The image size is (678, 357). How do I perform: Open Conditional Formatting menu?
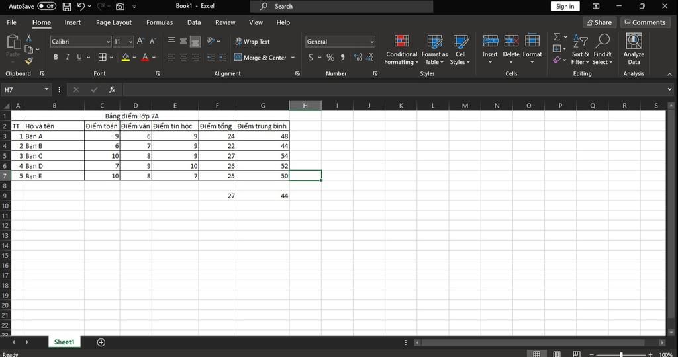[x=402, y=50]
